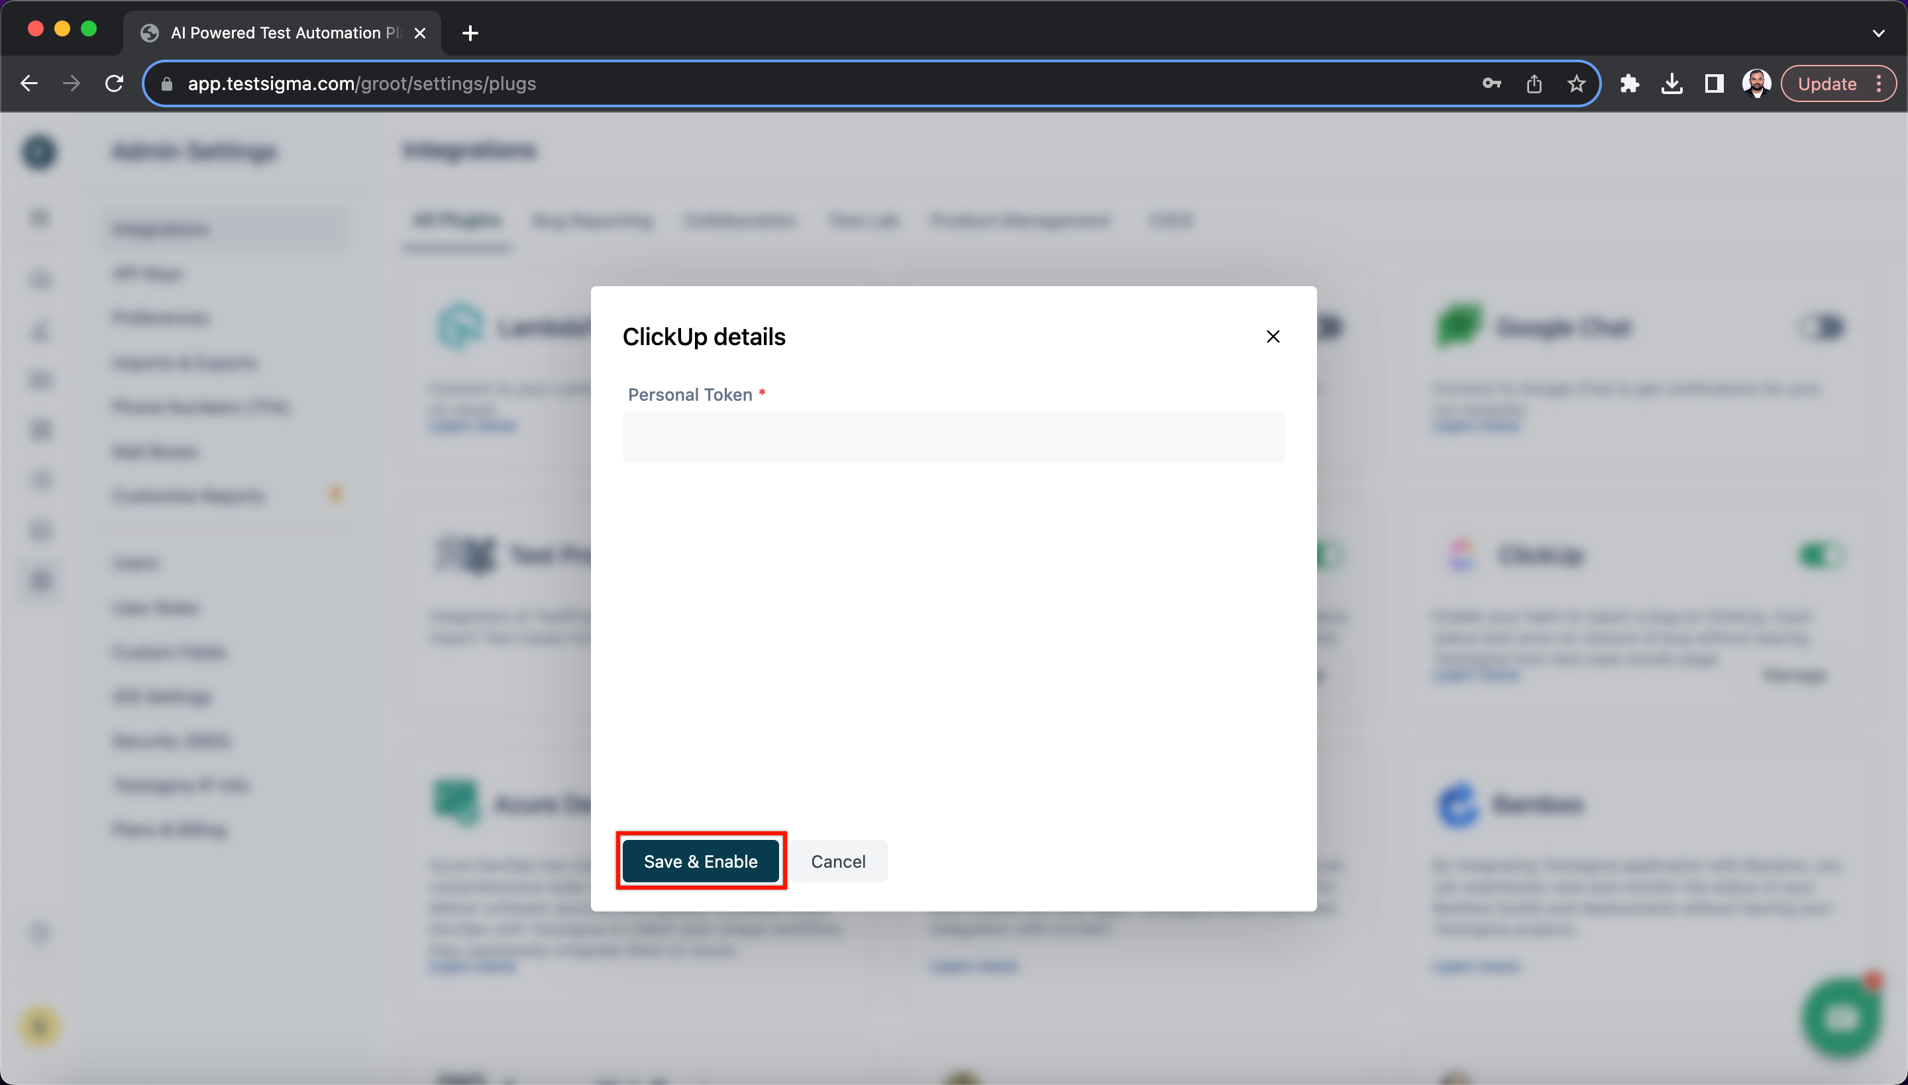Click Cancel in ClickUp details dialog
The image size is (1908, 1085).
837,861
